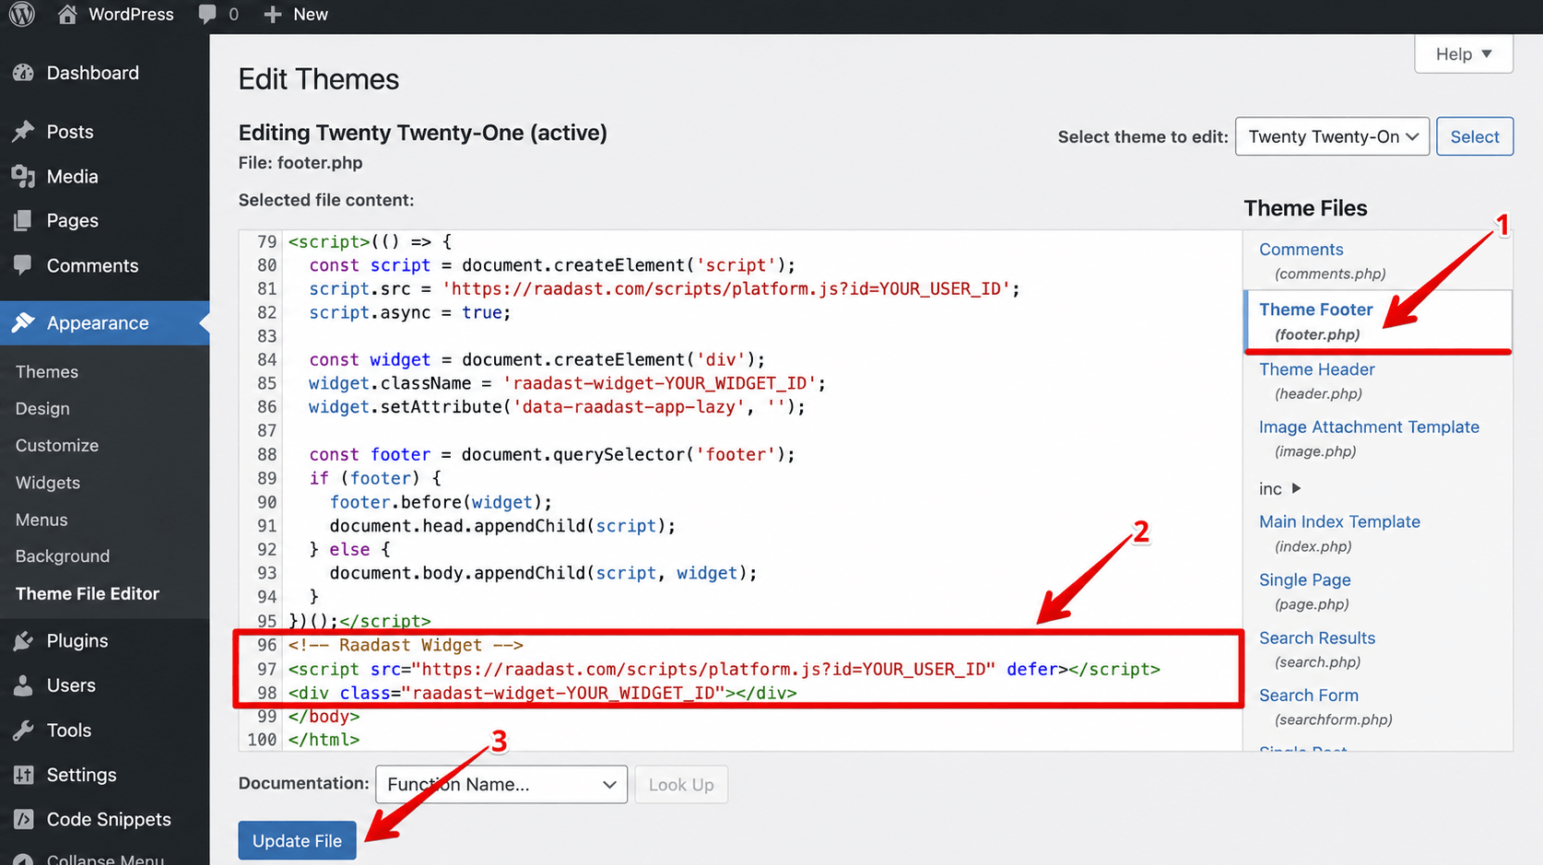Open the Code Snippets menu
Image resolution: width=1543 pixels, height=865 pixels.
pos(109,819)
